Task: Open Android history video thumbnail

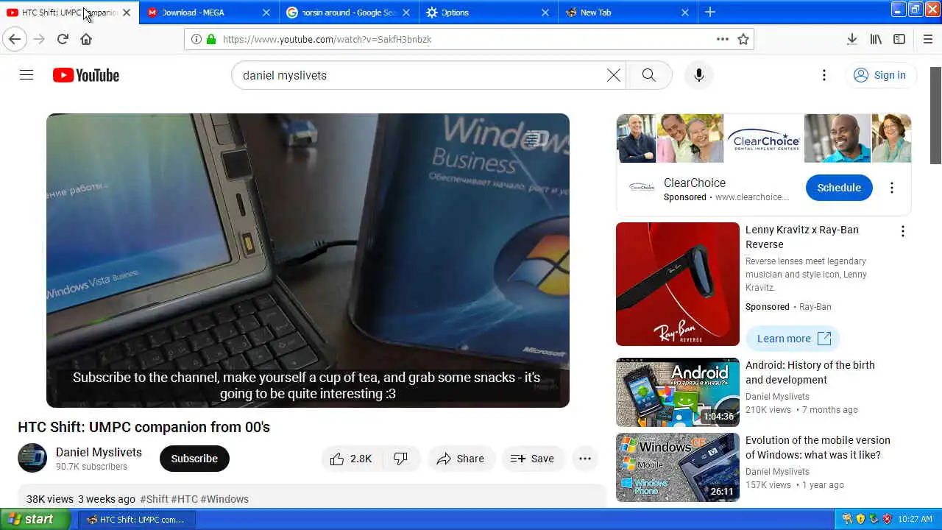Action: pos(678,392)
